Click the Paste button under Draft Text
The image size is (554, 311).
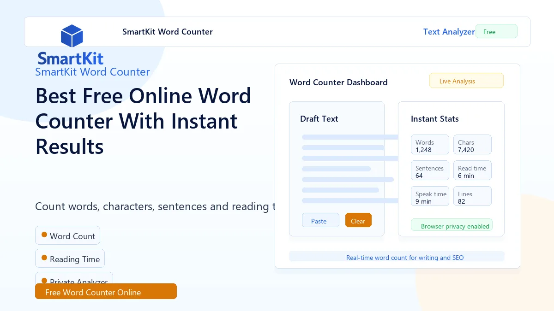(320, 220)
